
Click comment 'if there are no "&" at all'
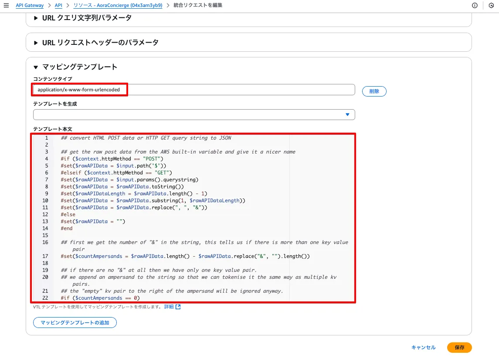(x=159, y=270)
